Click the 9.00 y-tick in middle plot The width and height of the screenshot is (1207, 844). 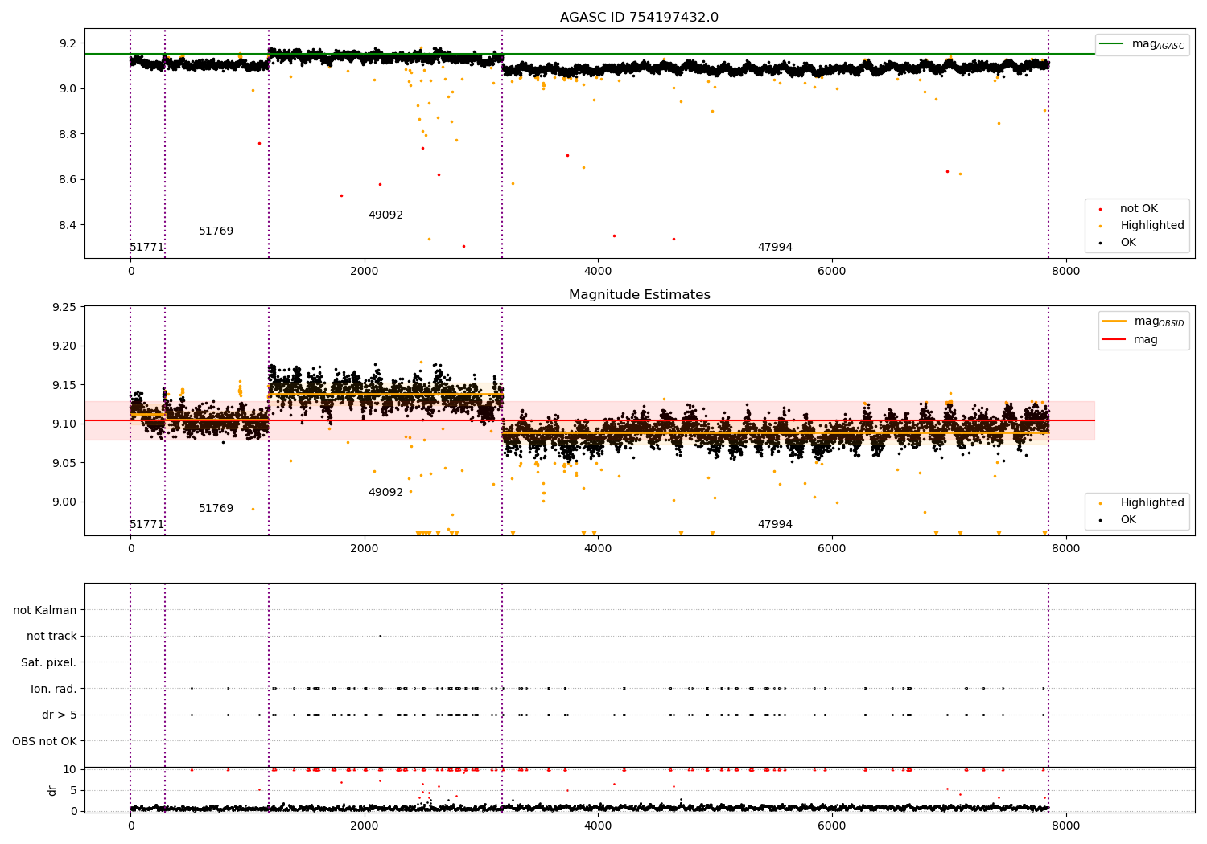click(x=64, y=502)
